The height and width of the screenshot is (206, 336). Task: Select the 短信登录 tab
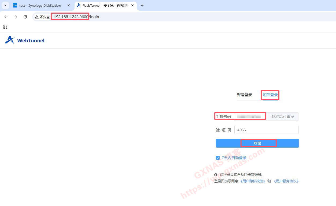click(270, 95)
